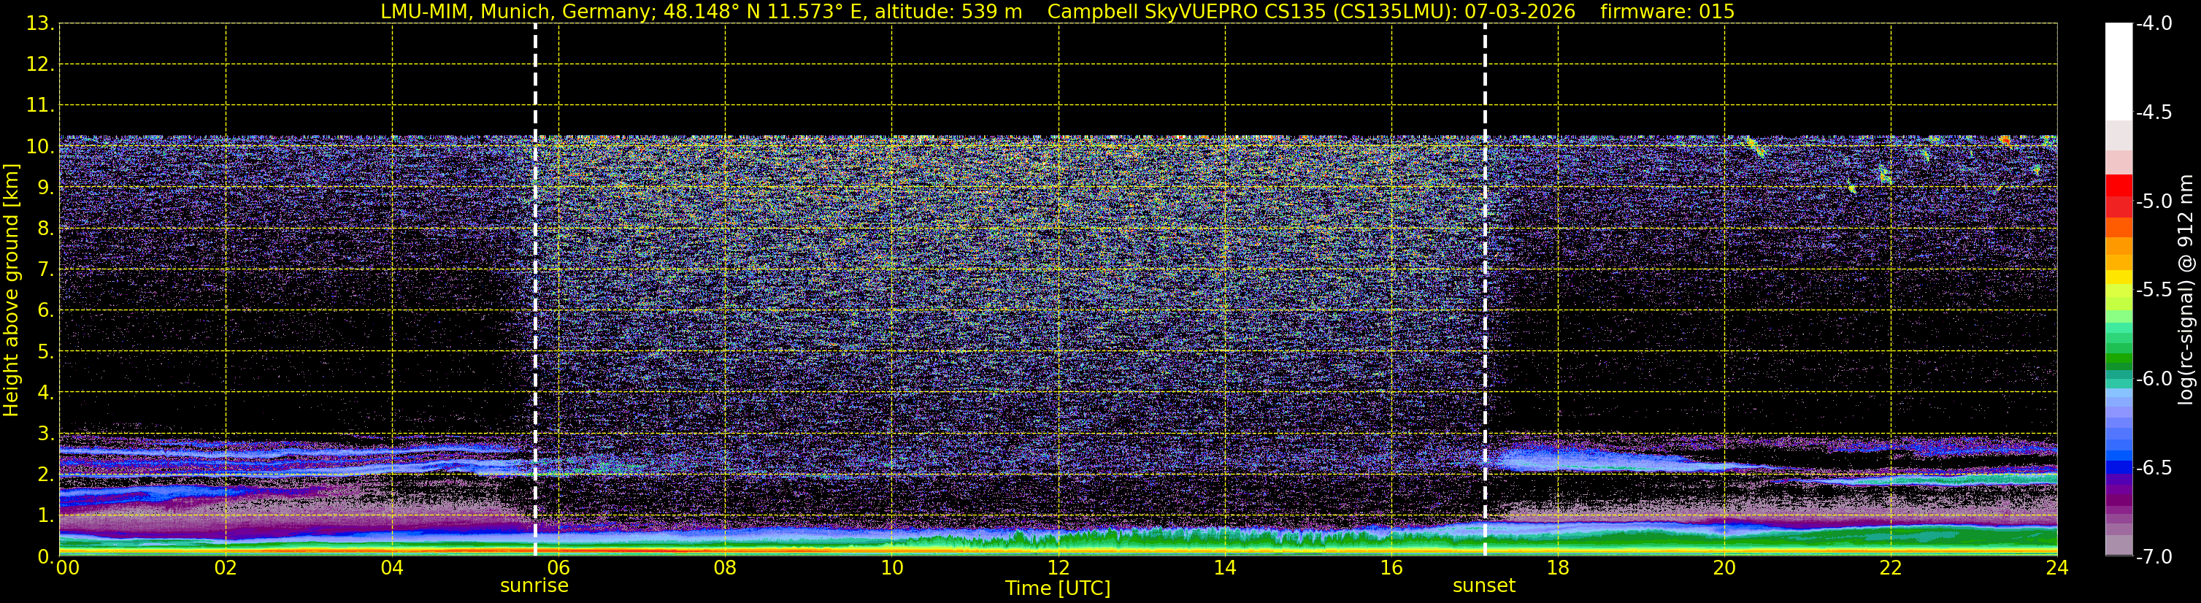This screenshot has width=2201, height=603.
Task: Pick the bright red segment of the colorbar
Action: coord(2119,185)
